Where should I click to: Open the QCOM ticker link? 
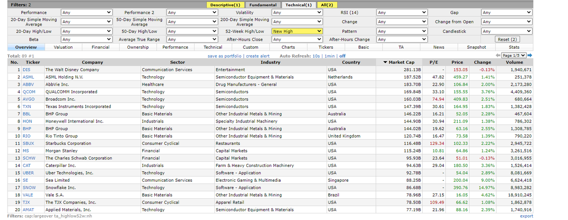tap(29, 92)
